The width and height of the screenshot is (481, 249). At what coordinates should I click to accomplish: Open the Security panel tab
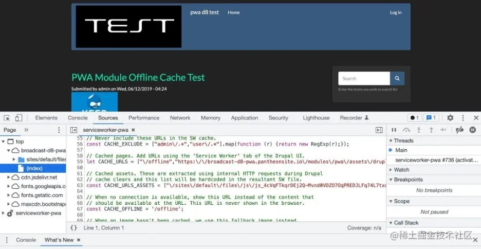(x=278, y=118)
